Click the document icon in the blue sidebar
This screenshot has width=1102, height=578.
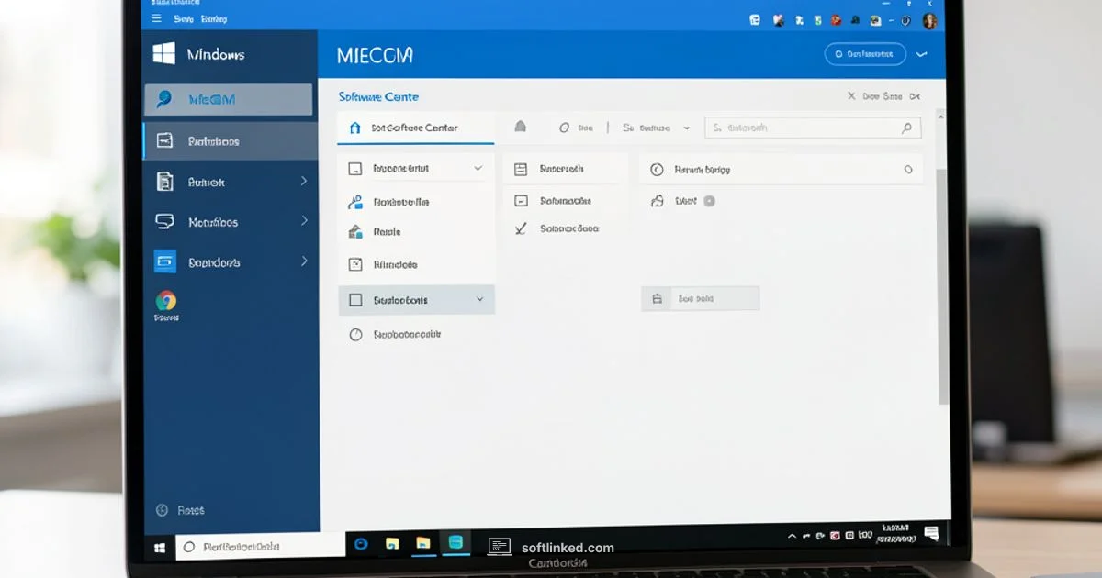165,182
